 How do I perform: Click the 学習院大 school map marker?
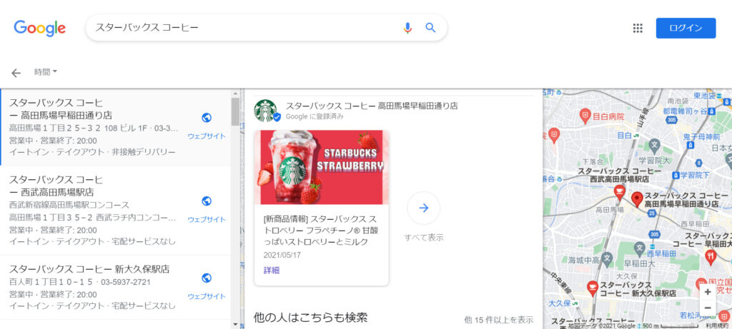pyautogui.click(x=654, y=145)
